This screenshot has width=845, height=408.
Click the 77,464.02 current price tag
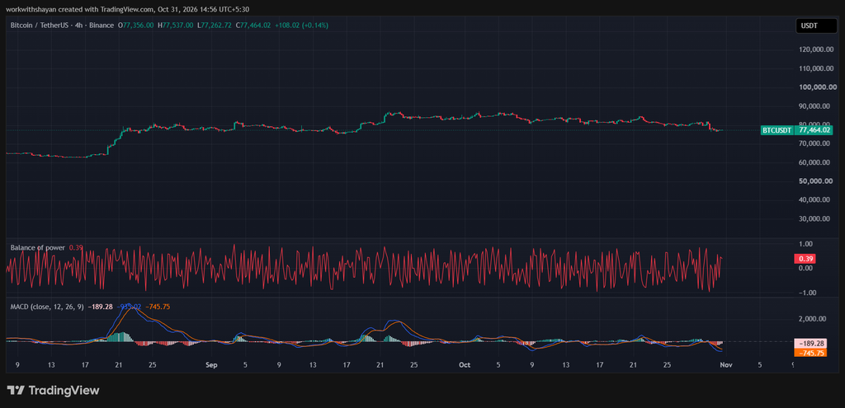click(815, 130)
